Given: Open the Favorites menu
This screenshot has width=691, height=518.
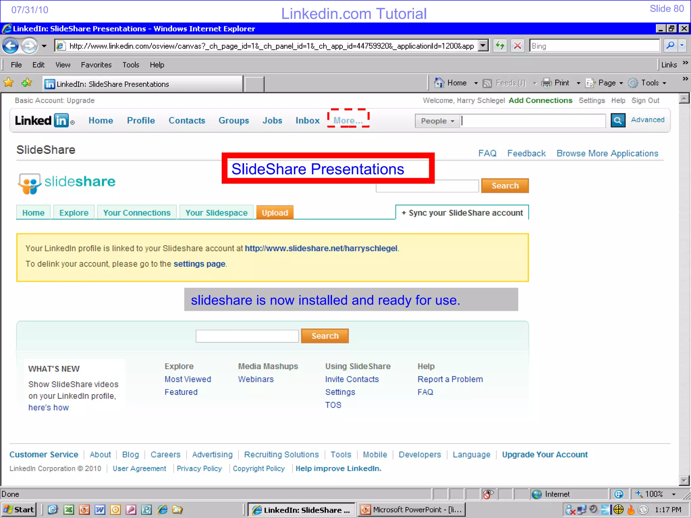Looking at the screenshot, I should point(96,65).
